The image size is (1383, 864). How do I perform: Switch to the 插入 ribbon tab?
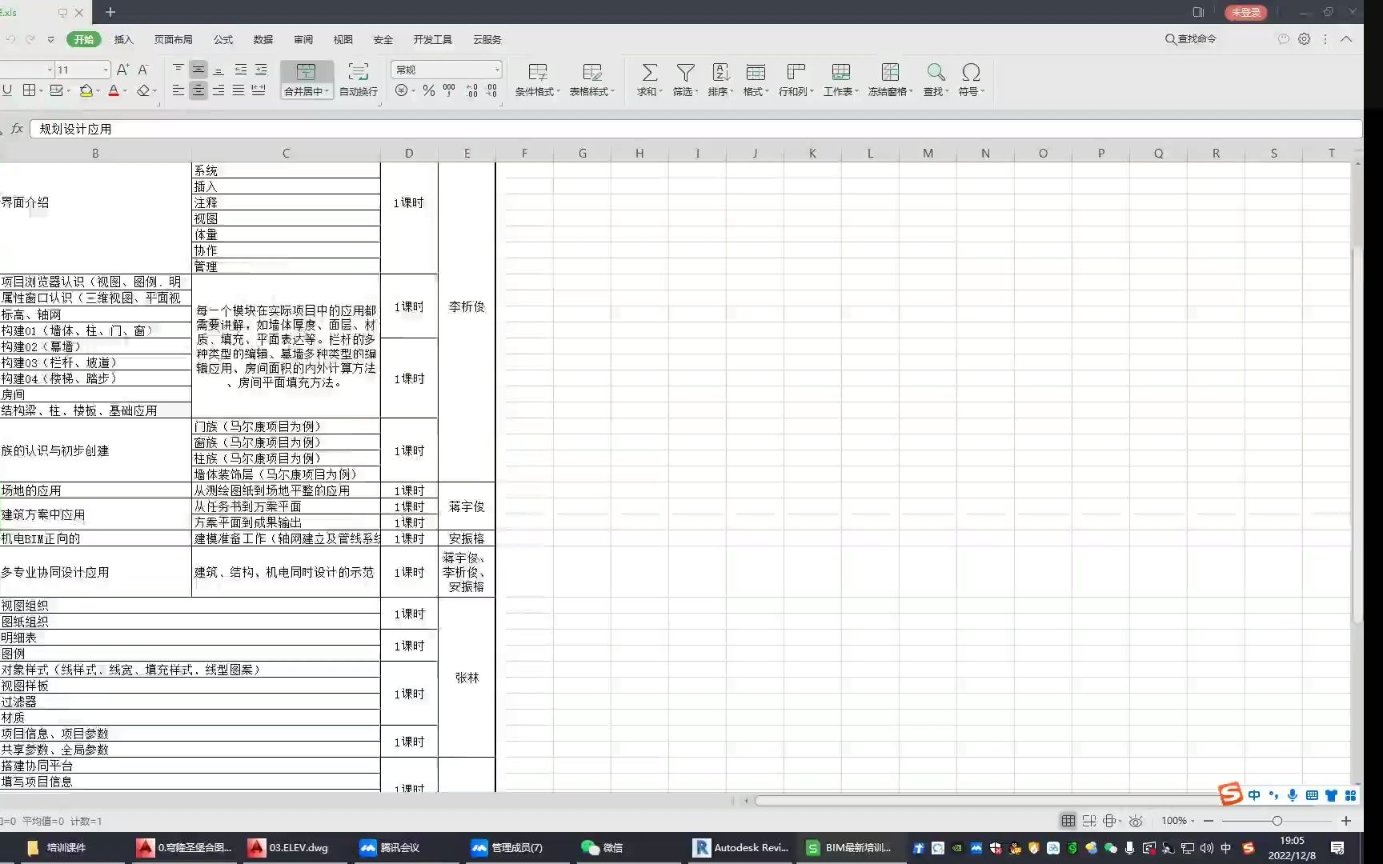pos(122,39)
